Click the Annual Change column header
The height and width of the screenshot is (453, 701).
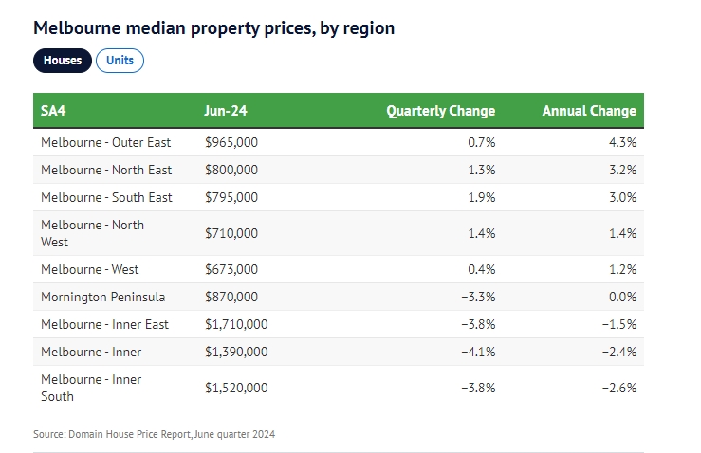coord(588,111)
